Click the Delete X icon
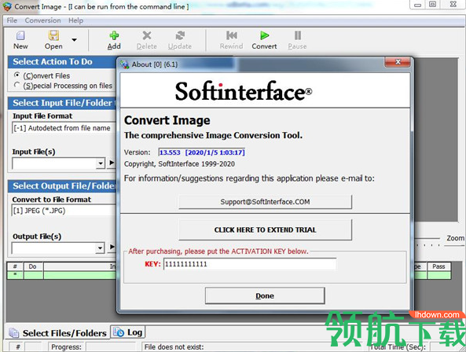This screenshot has width=466, height=352. 147,35
